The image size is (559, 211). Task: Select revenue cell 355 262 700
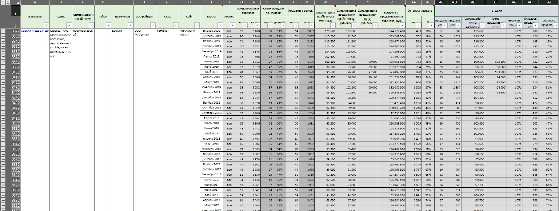click(392, 36)
